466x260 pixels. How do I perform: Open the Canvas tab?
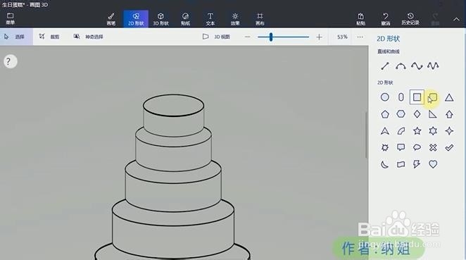(x=260, y=19)
